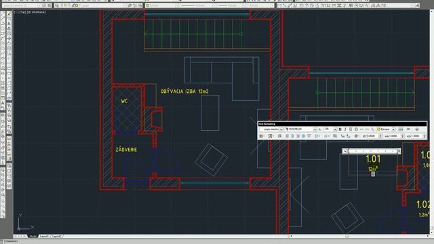Click the Radius dimension icon in top toolbar
Image resolution: width=434 pixels, height=244 pixels.
coord(302,5)
